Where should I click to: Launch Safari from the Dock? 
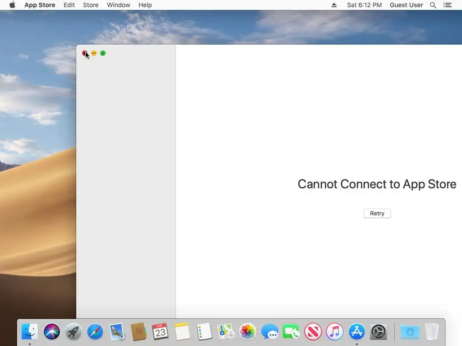95,332
